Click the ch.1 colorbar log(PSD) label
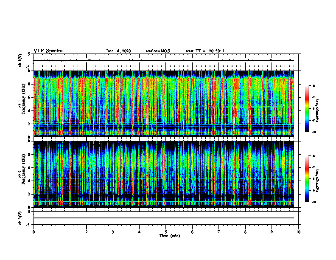The width and height of the screenshot is (336, 260). click(318, 111)
